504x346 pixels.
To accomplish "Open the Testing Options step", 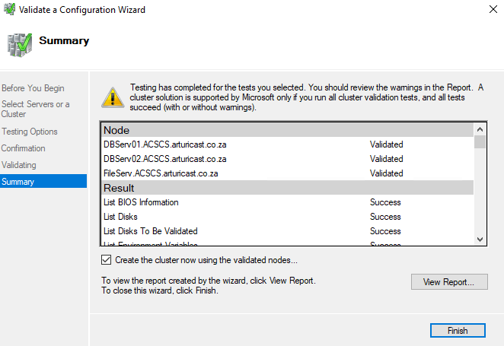I will coord(30,132).
